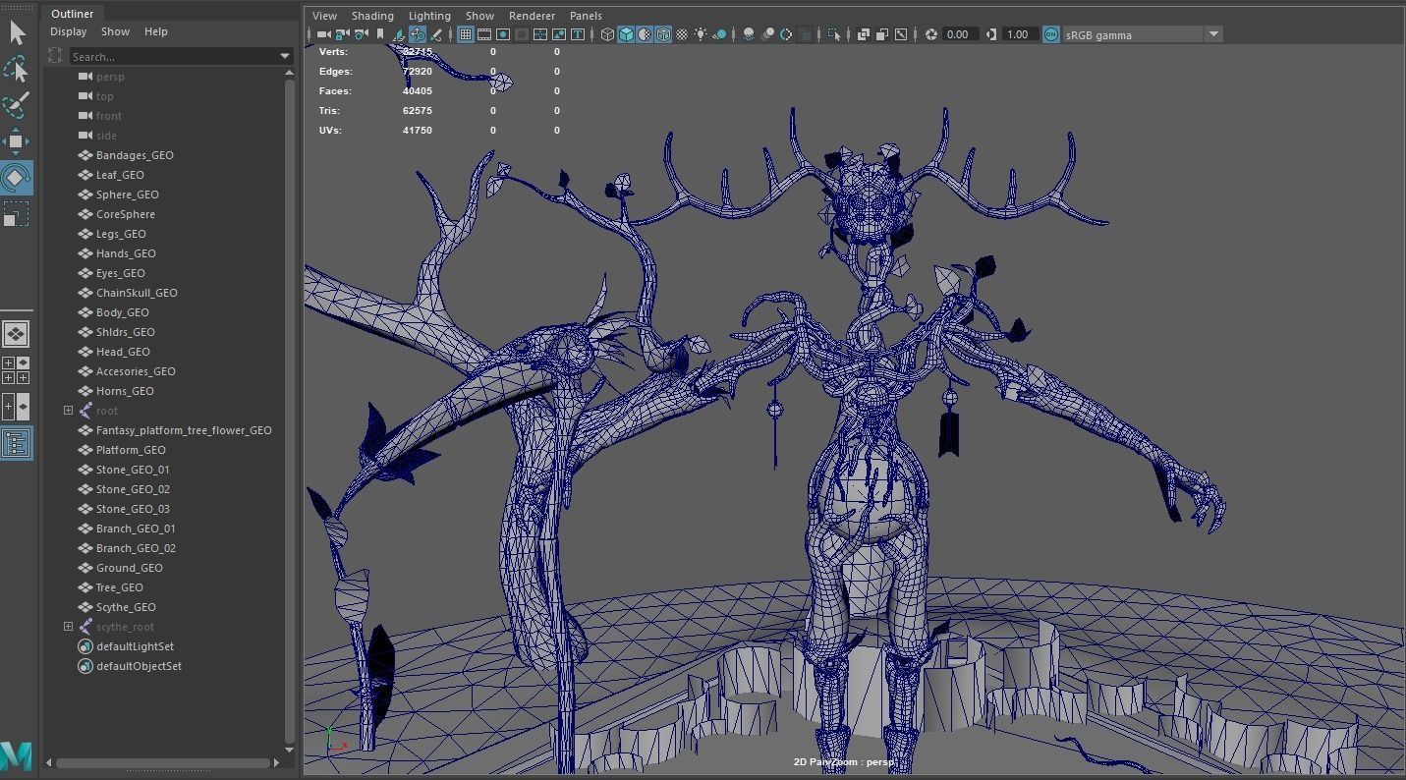Click the Image Plane icon

(399, 34)
